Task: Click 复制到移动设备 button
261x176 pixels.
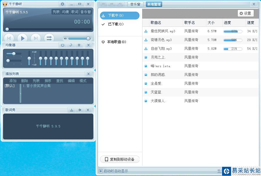Action: (120, 159)
